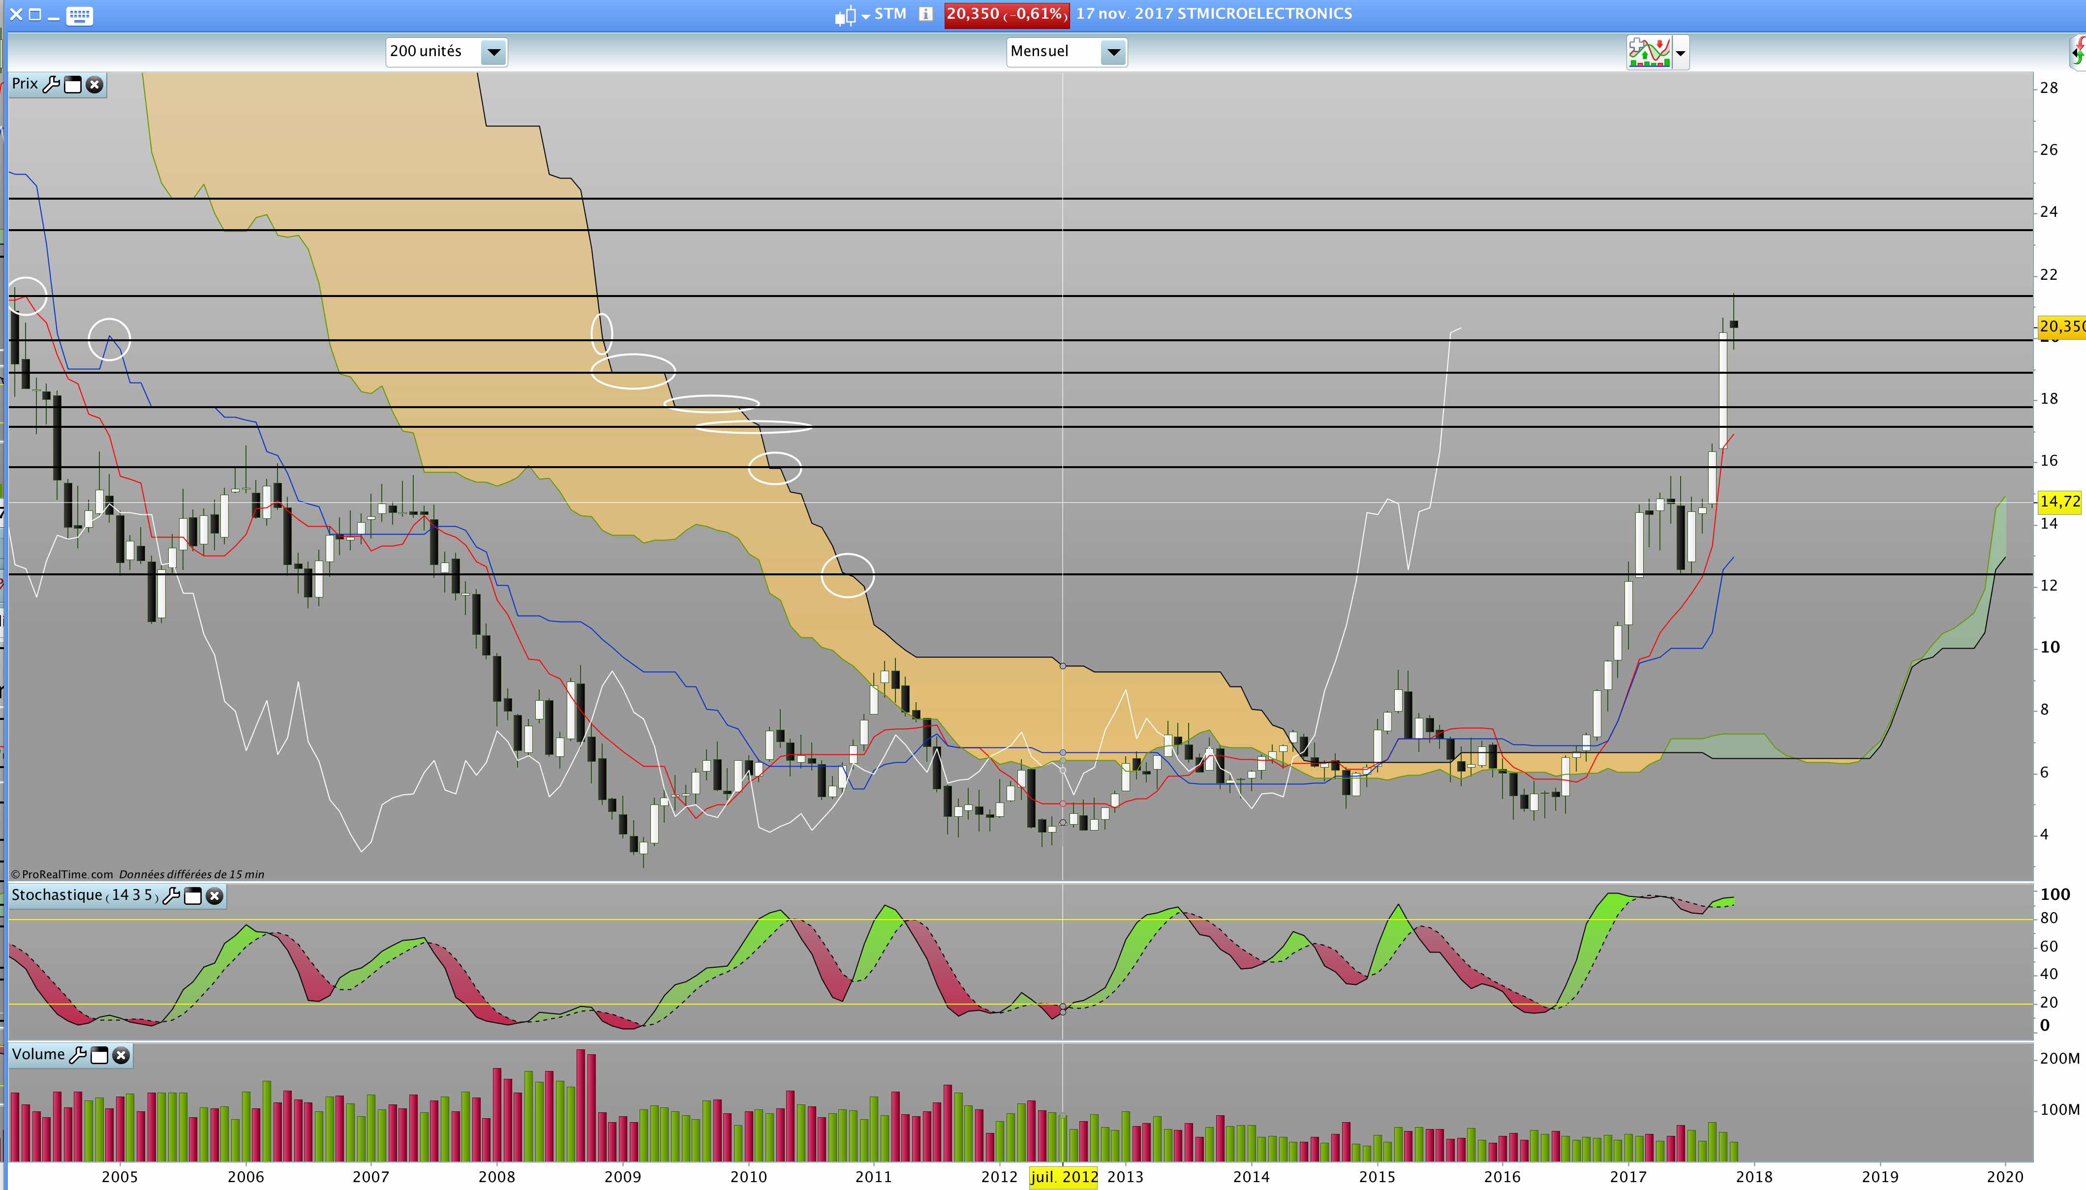This screenshot has width=2086, height=1190.
Task: Click the 'Volume' panel label
Action: pos(37,1054)
